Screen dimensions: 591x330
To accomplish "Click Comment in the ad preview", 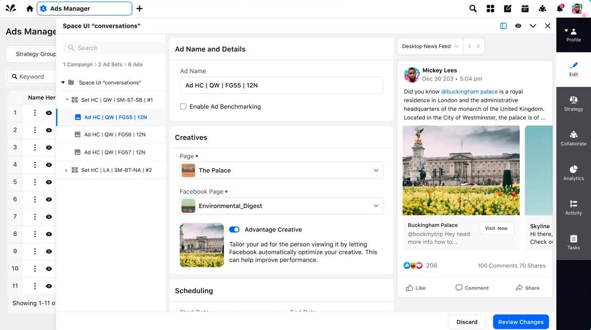I will tap(472, 288).
